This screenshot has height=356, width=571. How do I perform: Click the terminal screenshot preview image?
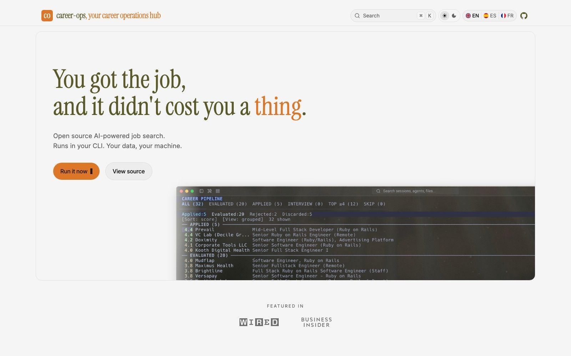click(355, 233)
